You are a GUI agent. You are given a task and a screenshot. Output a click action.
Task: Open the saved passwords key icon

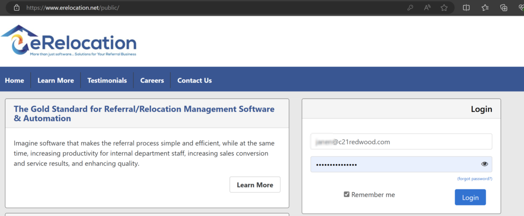pyautogui.click(x=410, y=8)
